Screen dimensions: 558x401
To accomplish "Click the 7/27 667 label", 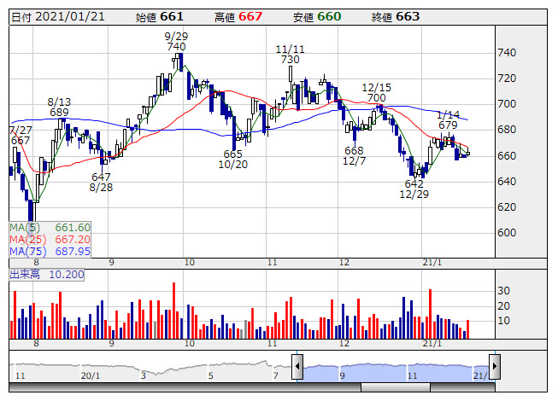I will 21,136.
